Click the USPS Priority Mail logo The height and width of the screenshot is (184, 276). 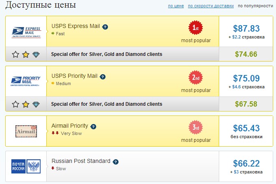click(26, 81)
